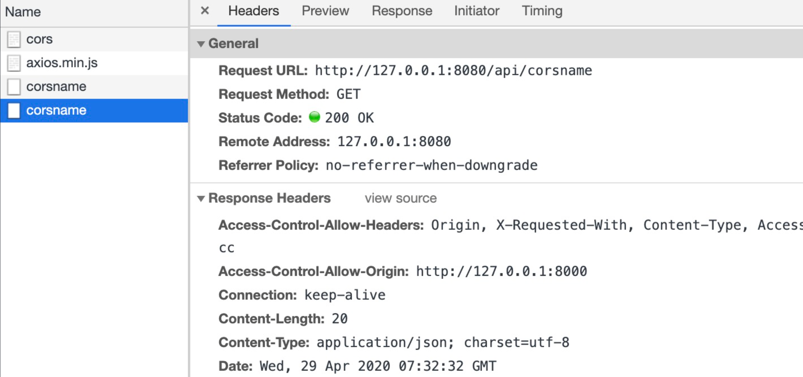Click the Request URL value
This screenshot has height=377, width=803.
pyautogui.click(x=453, y=71)
